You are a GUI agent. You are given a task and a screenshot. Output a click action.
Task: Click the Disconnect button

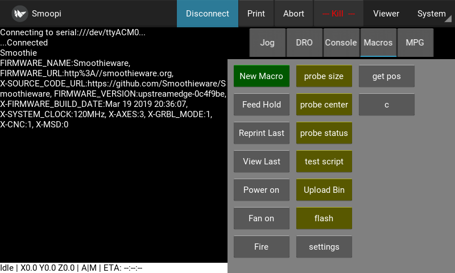click(x=208, y=14)
